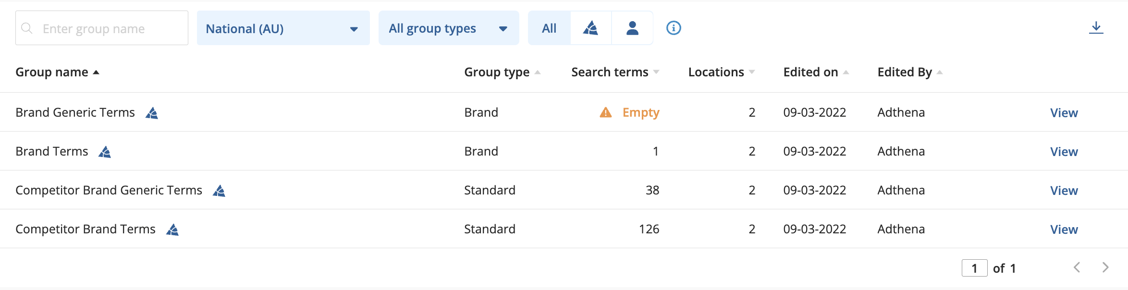Sort by Group type column

[x=503, y=72]
